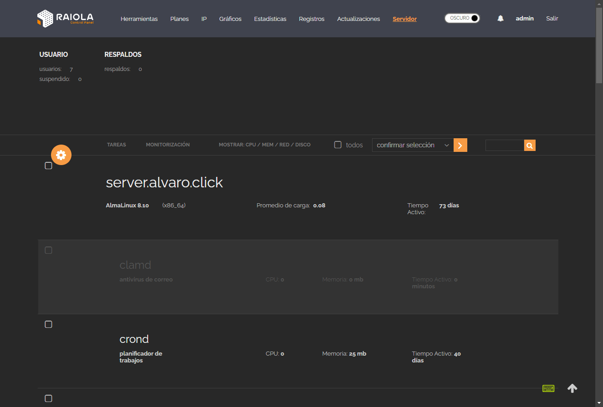Click the 'suspendido: 0' text
The image size is (603, 407).
pyautogui.click(x=61, y=79)
